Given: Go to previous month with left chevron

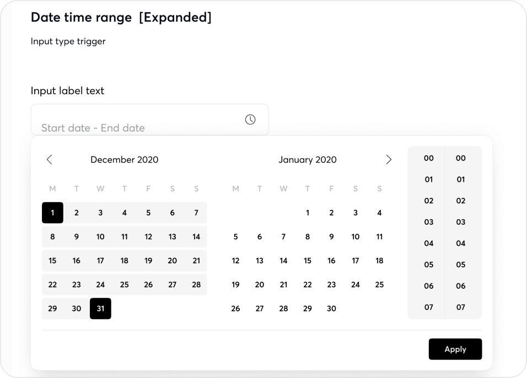Looking at the screenshot, I should (x=50, y=159).
